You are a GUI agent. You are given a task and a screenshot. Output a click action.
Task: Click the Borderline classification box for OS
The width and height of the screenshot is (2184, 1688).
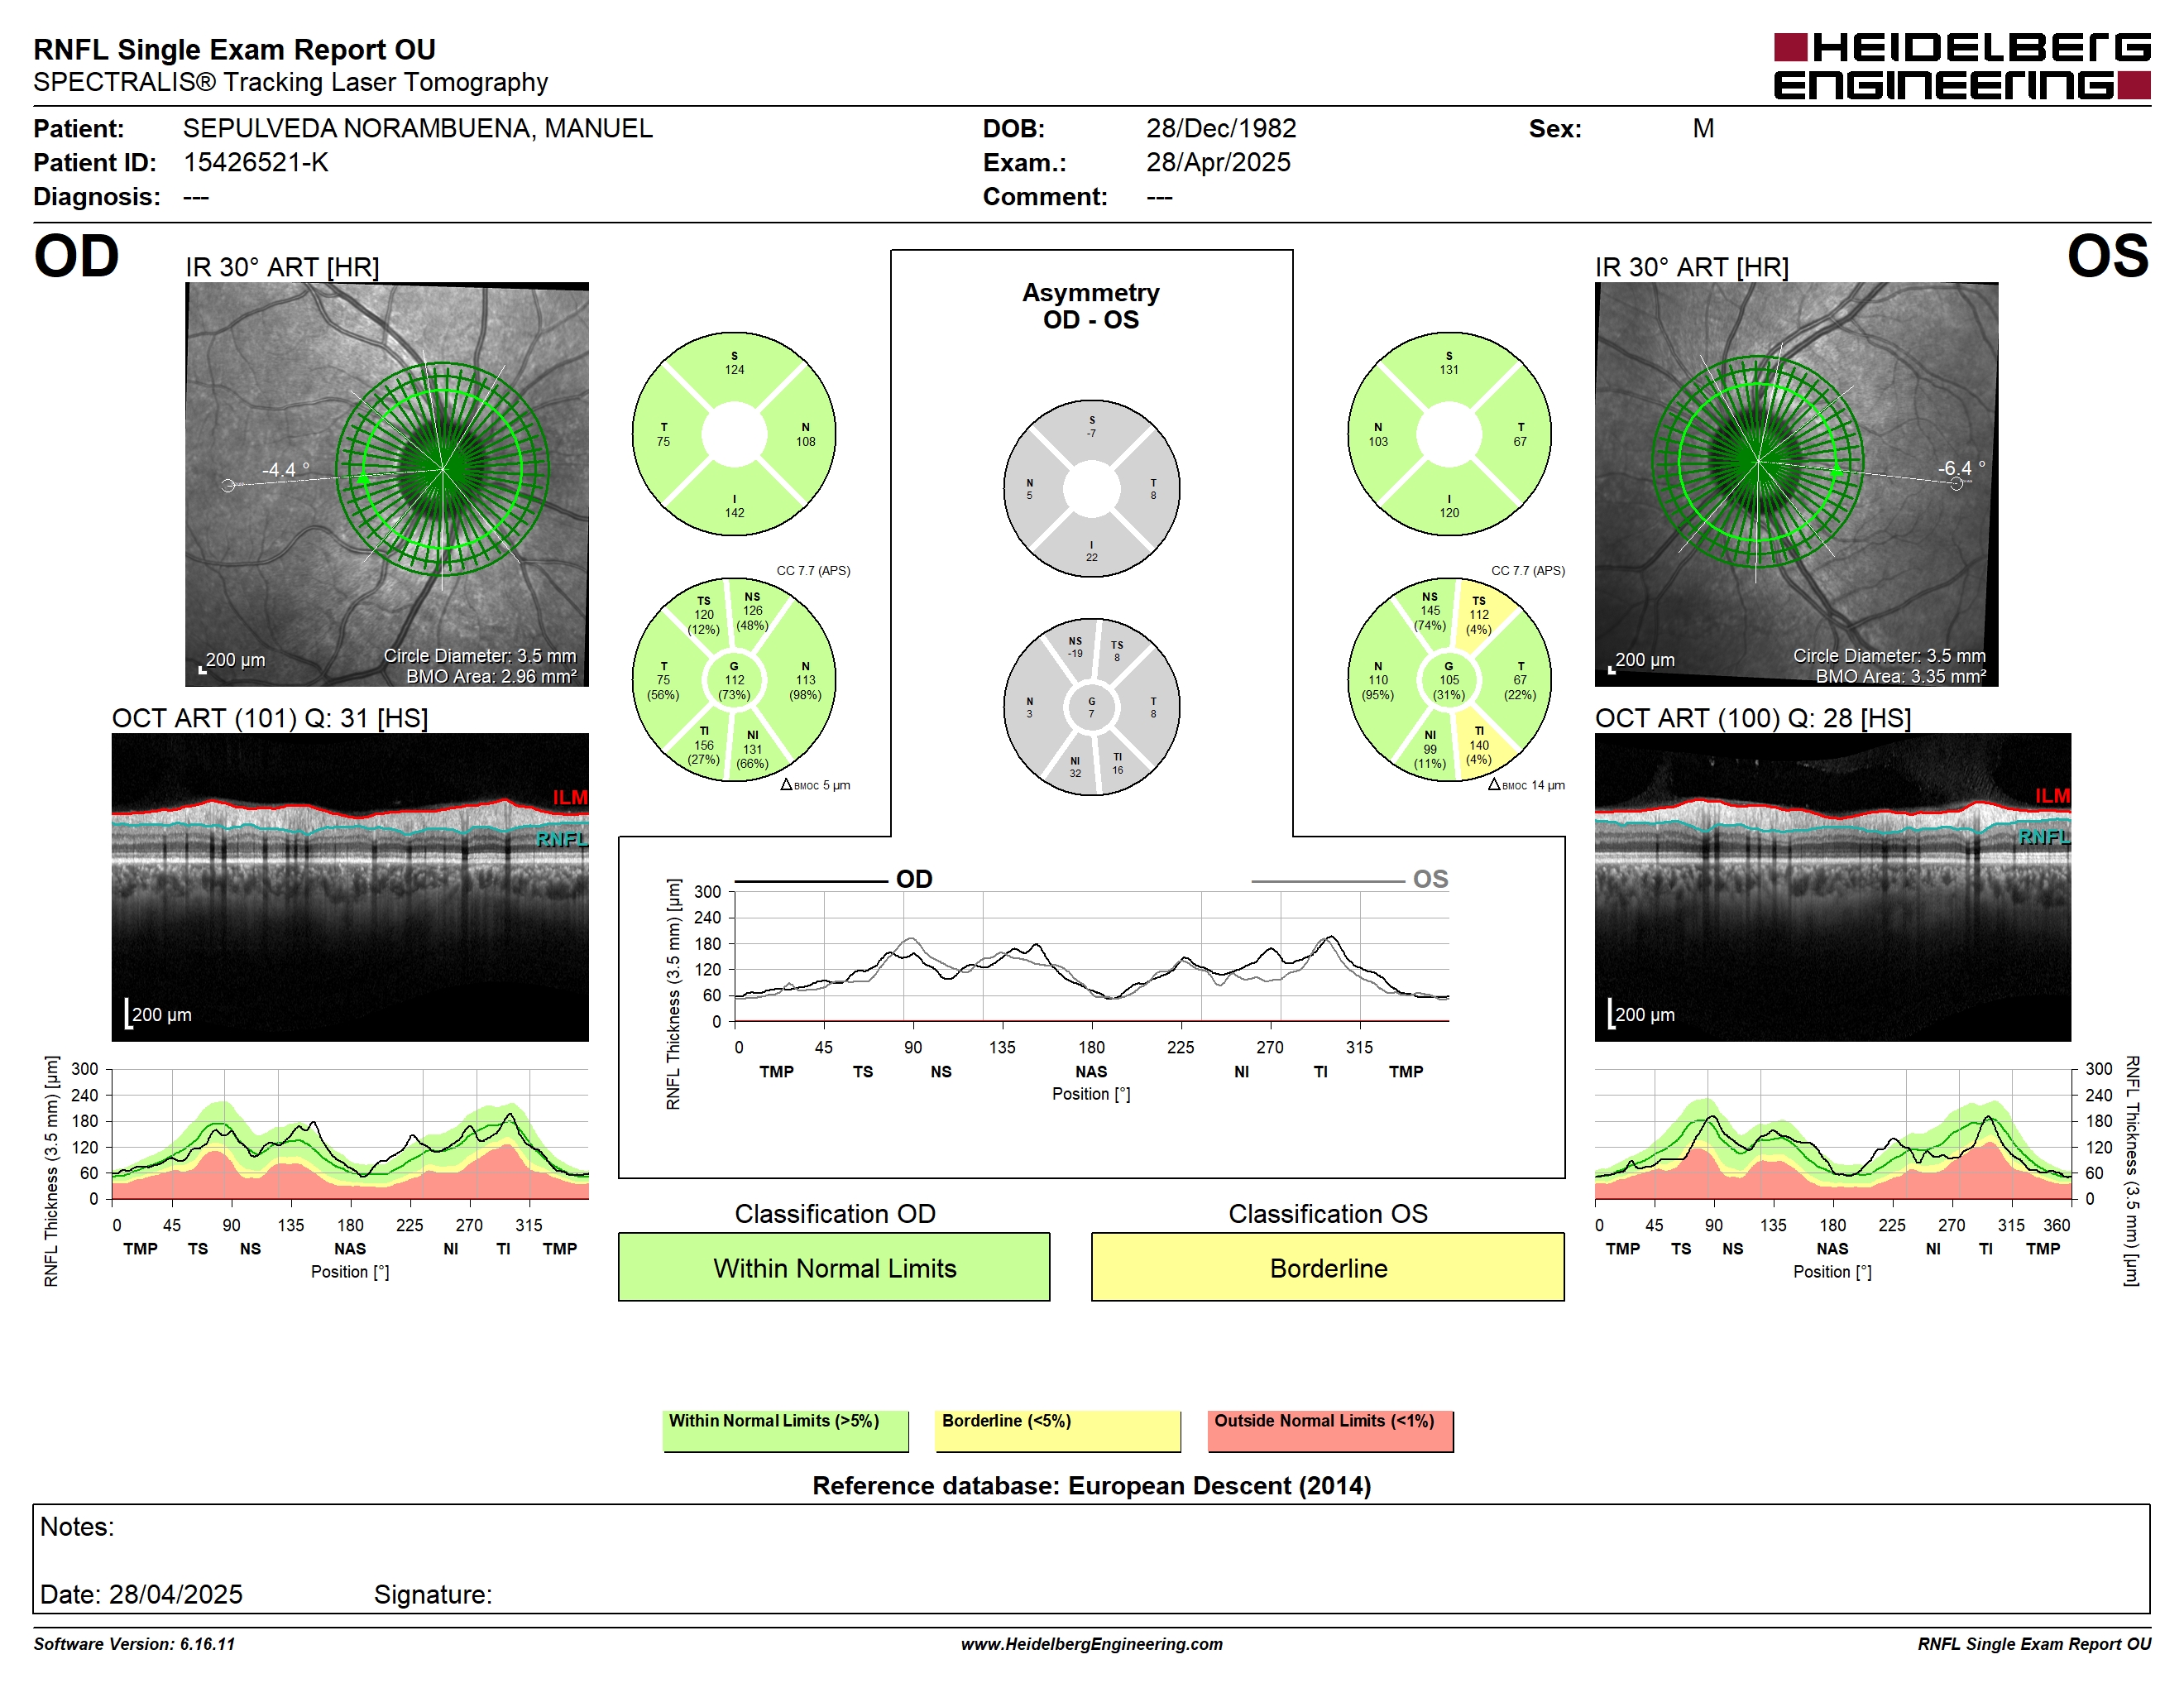[1327, 1267]
